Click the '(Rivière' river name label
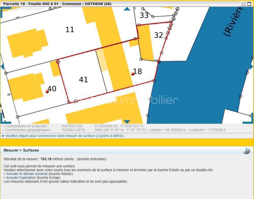 click(234, 22)
